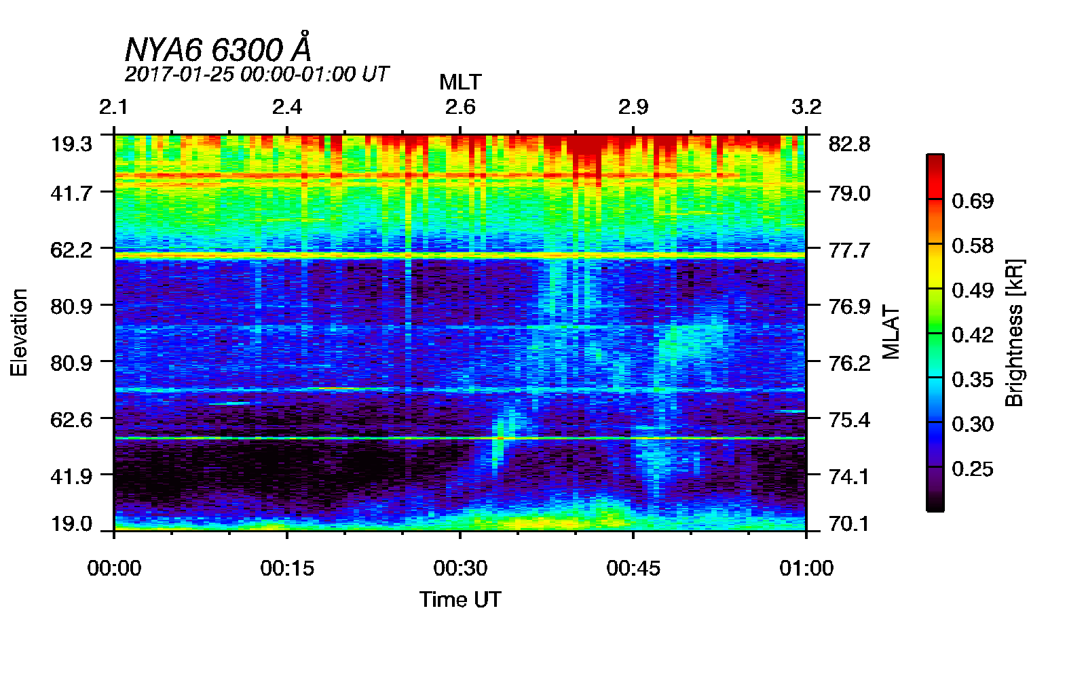Click the vertical "Elevation" axis title
This screenshot has height=678, width=1086.
point(19,332)
